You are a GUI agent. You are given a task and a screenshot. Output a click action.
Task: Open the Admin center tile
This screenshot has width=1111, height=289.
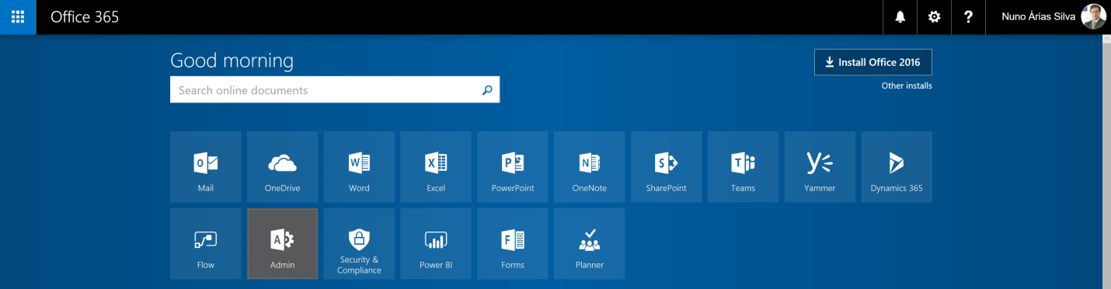tap(283, 244)
